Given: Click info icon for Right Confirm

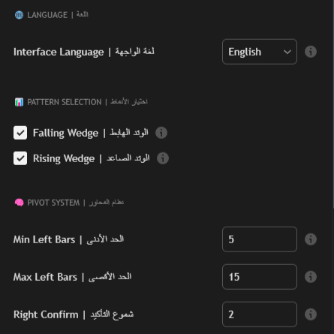Looking at the screenshot, I should (x=311, y=314).
